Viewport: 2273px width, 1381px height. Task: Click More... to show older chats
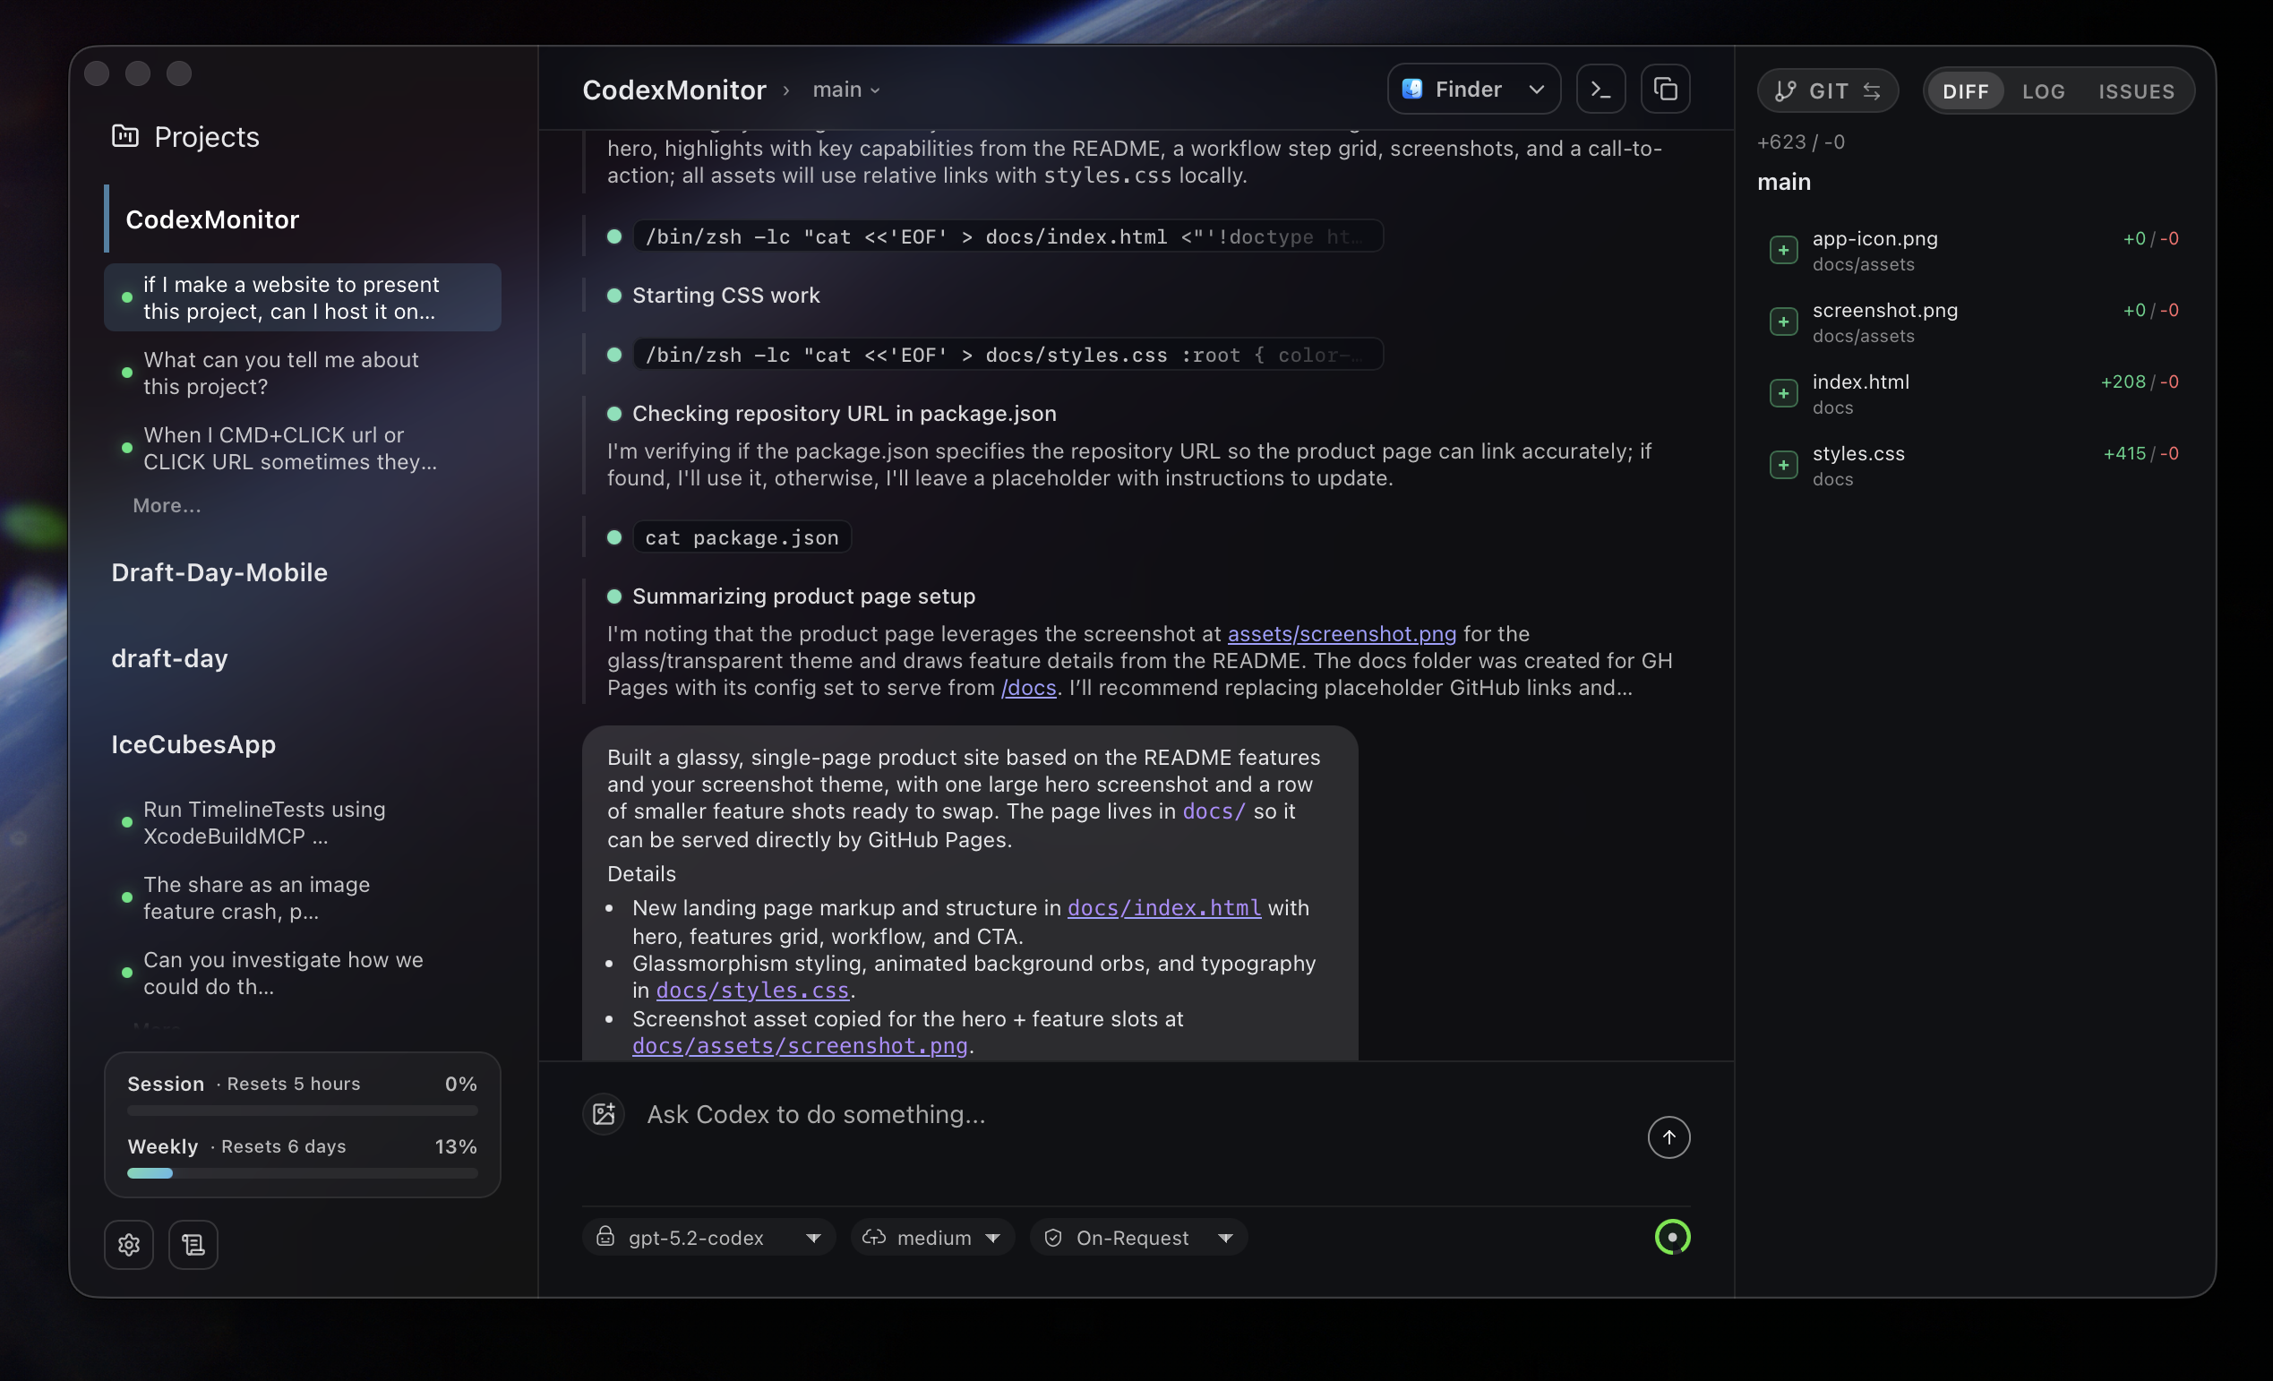coord(166,505)
